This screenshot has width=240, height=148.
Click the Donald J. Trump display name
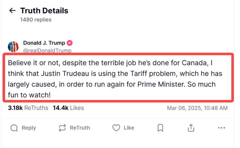(44, 43)
